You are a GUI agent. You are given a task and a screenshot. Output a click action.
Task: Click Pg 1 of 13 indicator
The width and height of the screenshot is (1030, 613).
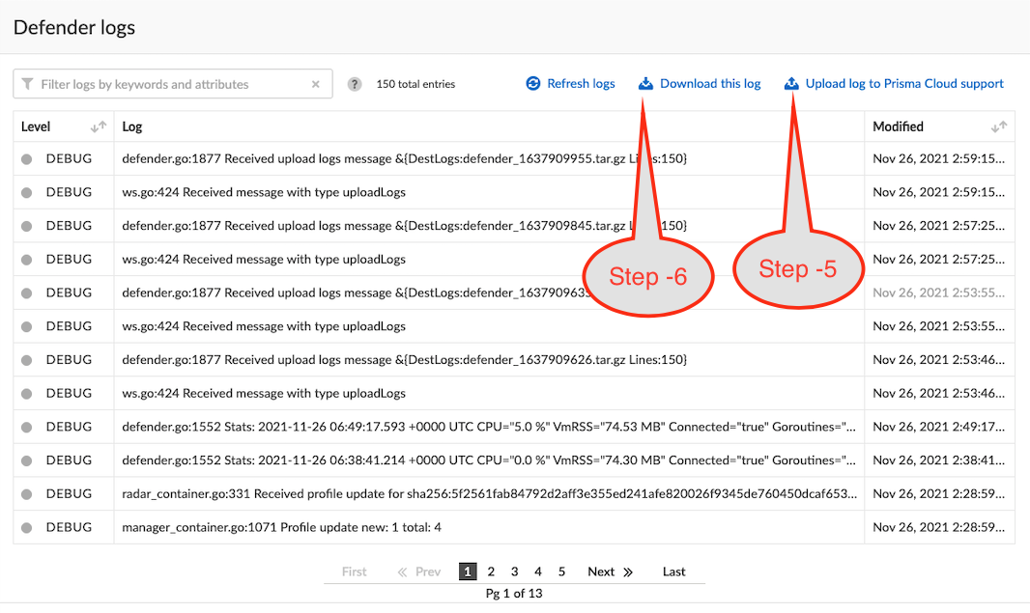tap(514, 594)
